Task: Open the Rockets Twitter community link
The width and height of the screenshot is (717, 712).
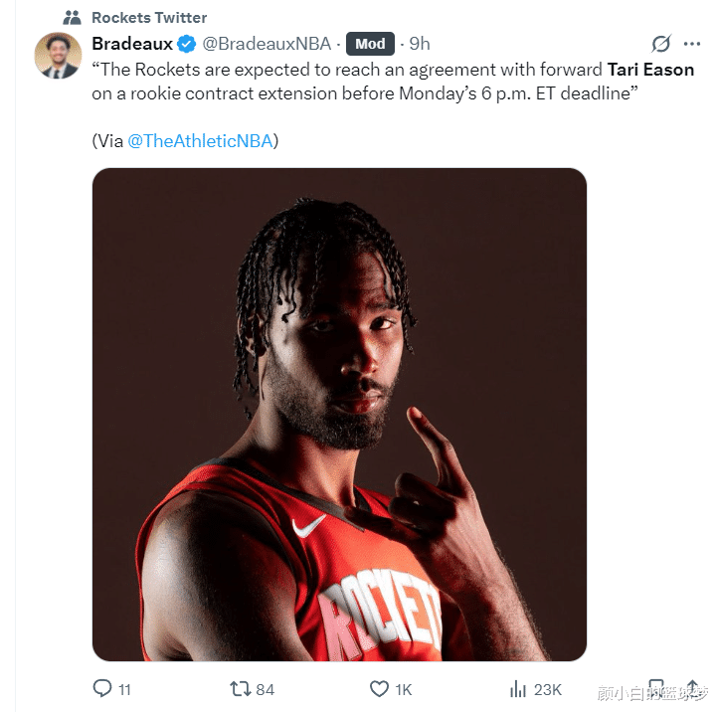Action: click(149, 18)
